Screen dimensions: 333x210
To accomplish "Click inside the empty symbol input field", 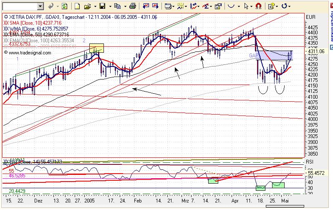I will pyautogui.click(x=20, y=6).
